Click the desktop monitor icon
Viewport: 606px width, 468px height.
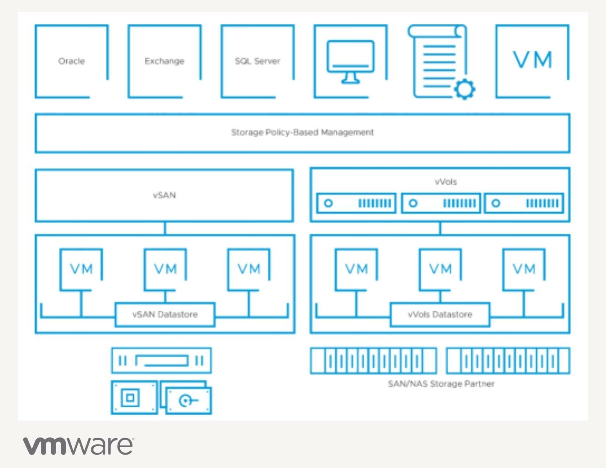coord(351,61)
